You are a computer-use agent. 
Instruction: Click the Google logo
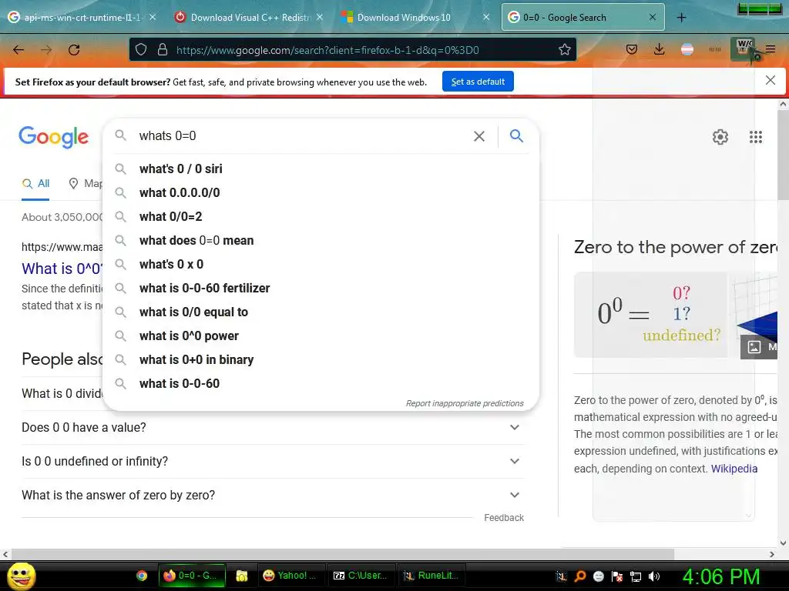coord(53,137)
